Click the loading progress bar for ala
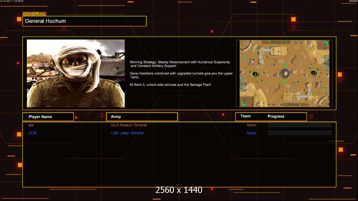This screenshot has height=201, width=358. (x=300, y=125)
